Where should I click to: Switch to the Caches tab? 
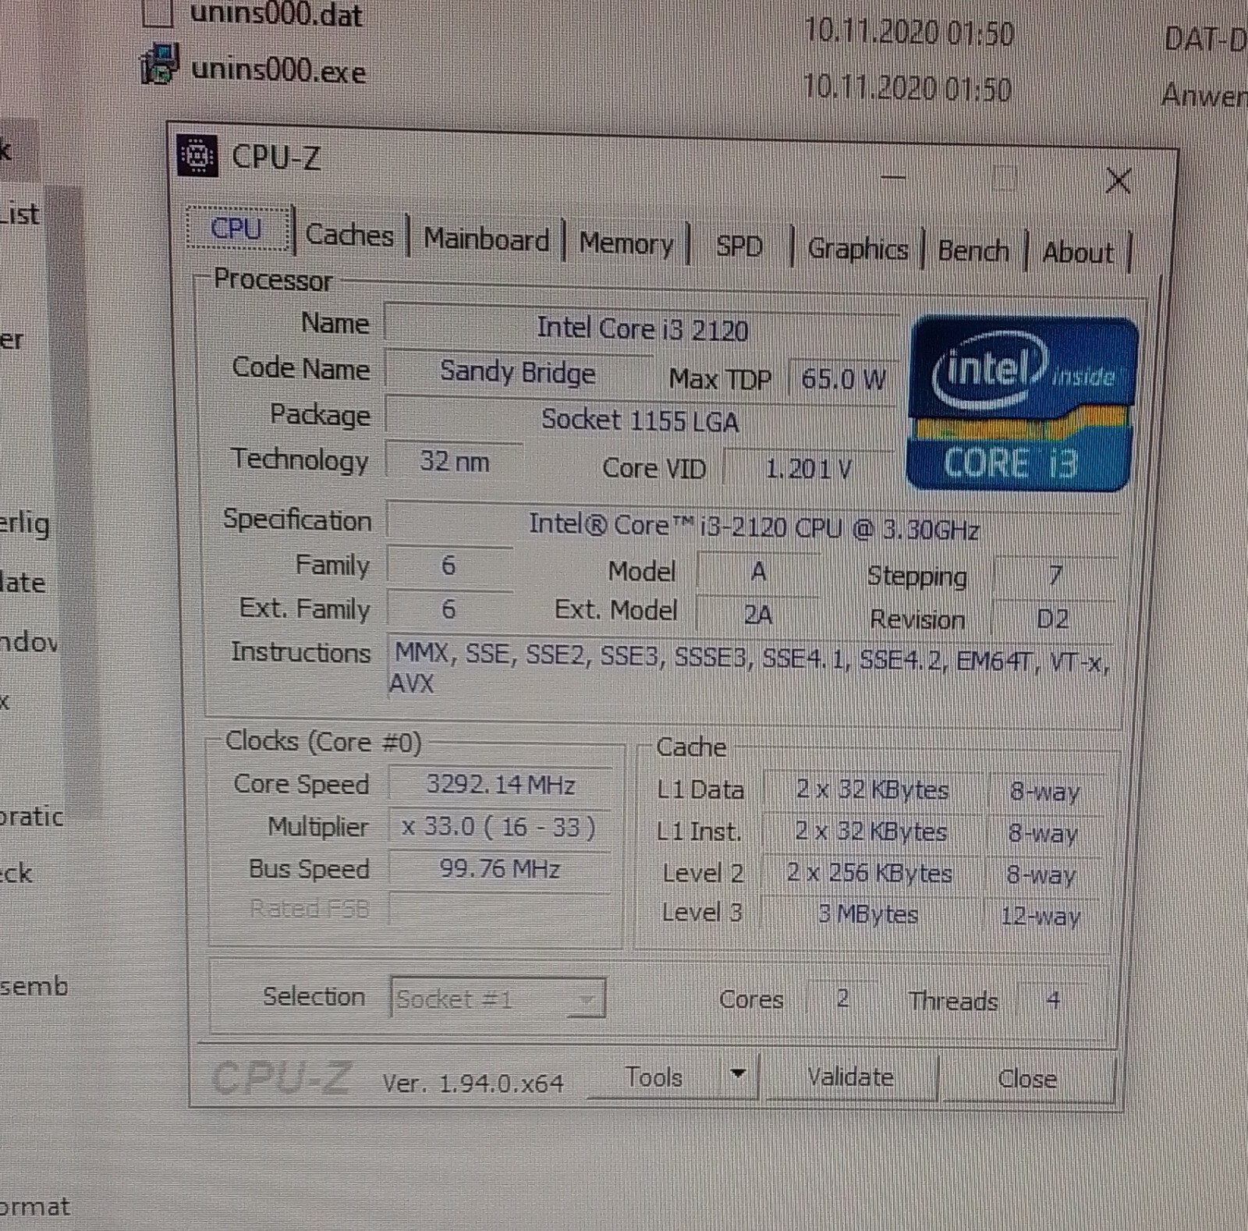point(349,235)
